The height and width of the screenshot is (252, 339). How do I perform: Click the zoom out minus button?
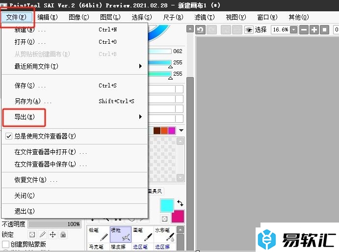click(x=304, y=29)
